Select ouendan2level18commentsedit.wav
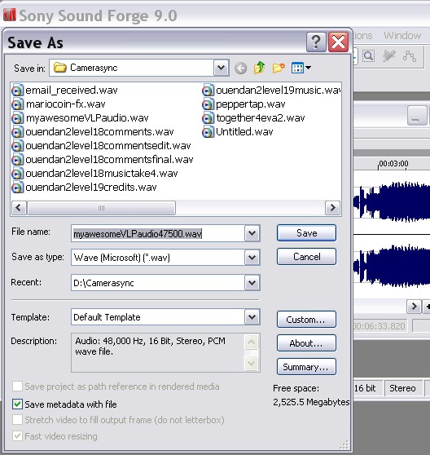This screenshot has height=455, width=430. pyautogui.click(x=108, y=146)
